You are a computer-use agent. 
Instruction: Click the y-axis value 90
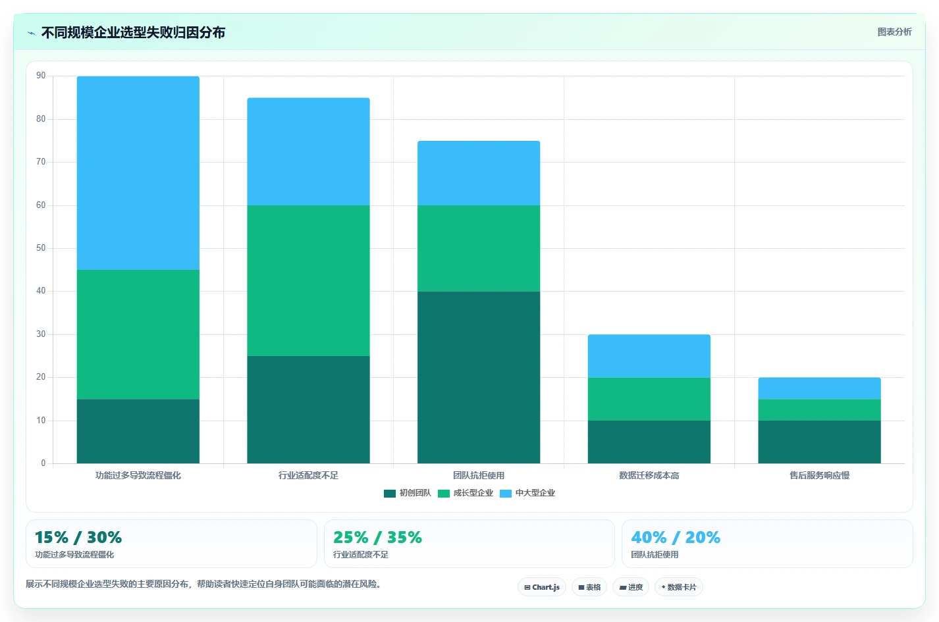[41, 76]
